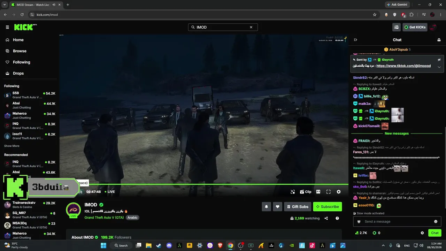Open IMOD channel avatar
446x251 pixels.
(74, 210)
